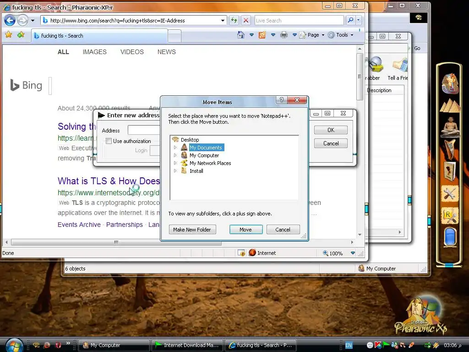The width and height of the screenshot is (469, 352).
Task: Click Cancel in the Move Items dialog
Action: (283, 230)
